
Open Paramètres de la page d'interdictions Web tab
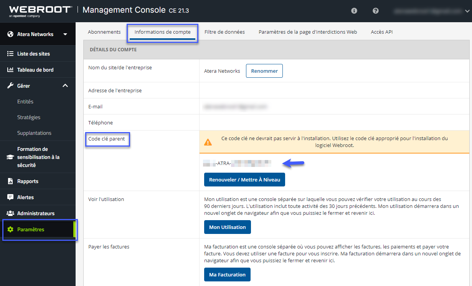[x=308, y=32]
